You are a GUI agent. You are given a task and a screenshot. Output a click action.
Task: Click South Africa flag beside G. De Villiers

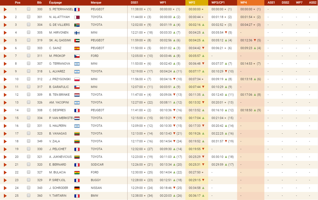[77, 25]
